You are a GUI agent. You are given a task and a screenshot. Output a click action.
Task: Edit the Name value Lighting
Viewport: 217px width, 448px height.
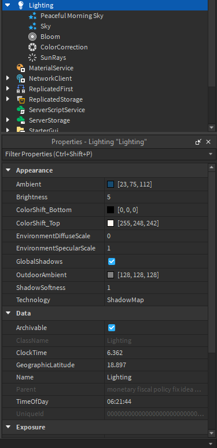156,377
